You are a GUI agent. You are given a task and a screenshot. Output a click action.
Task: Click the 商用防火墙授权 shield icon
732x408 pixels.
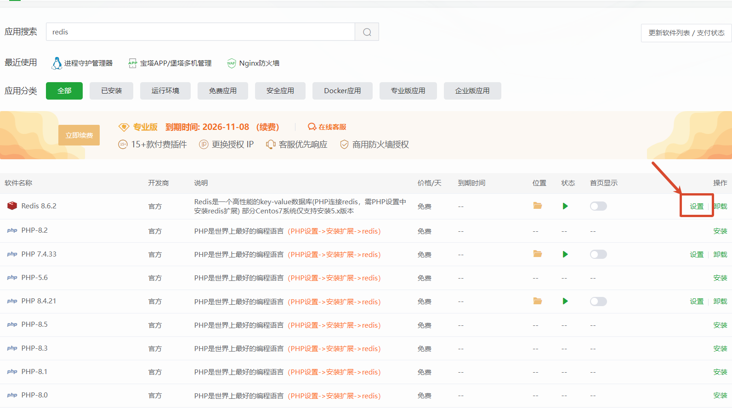pos(344,145)
